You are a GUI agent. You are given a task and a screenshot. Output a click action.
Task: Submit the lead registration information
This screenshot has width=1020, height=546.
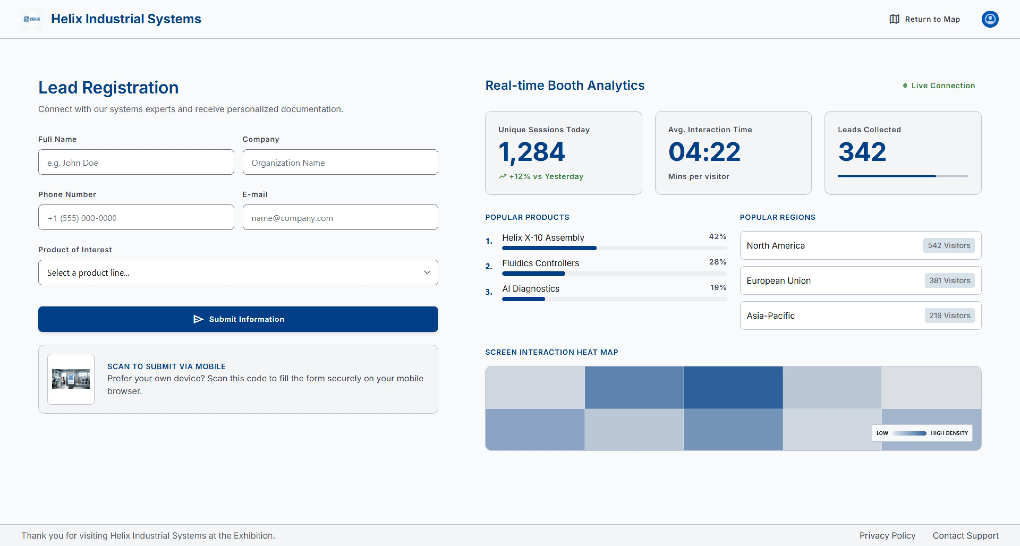coord(238,319)
